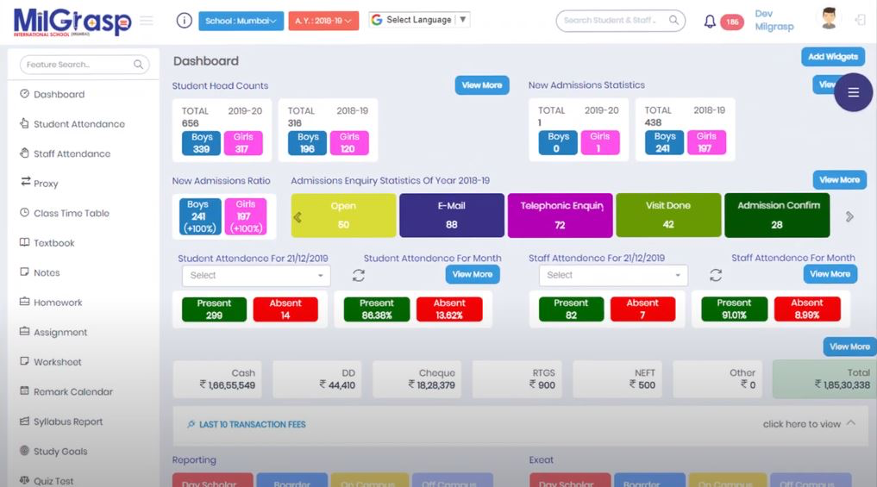The width and height of the screenshot is (877, 487).
Task: Open the School: Mumbai dropdown
Action: [x=241, y=21]
